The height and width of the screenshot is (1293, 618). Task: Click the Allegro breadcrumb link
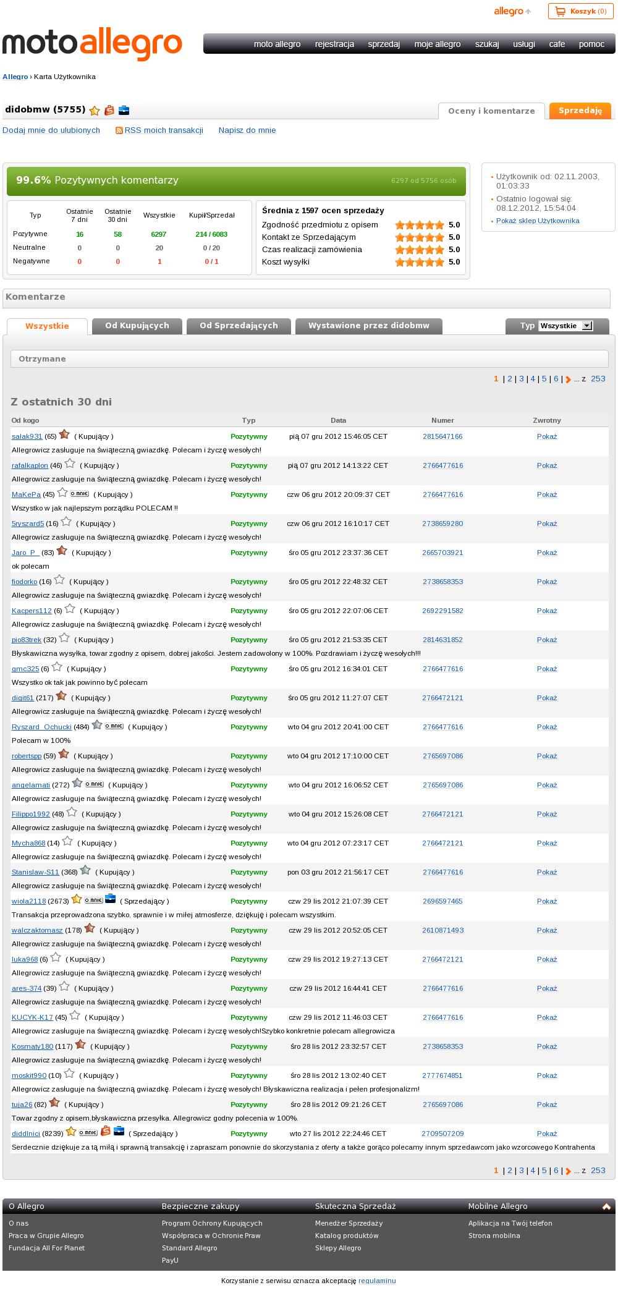click(15, 77)
